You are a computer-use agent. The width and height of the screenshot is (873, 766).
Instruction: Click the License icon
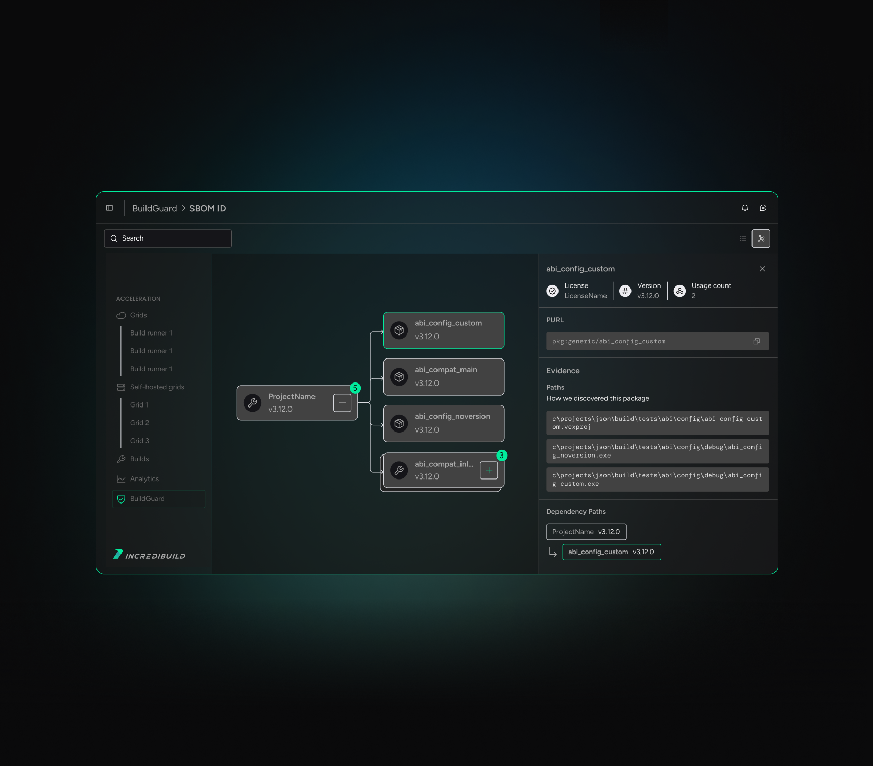point(552,291)
